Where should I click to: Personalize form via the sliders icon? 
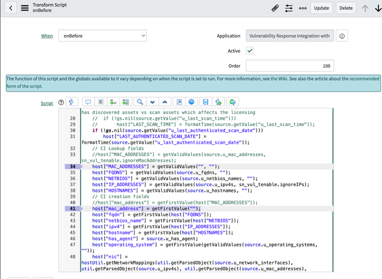click(x=289, y=8)
